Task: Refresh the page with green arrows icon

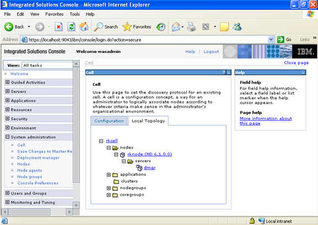Action: tap(72, 27)
